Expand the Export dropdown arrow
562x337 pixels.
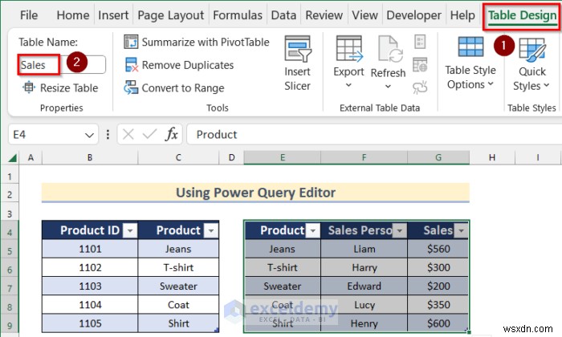(348, 85)
